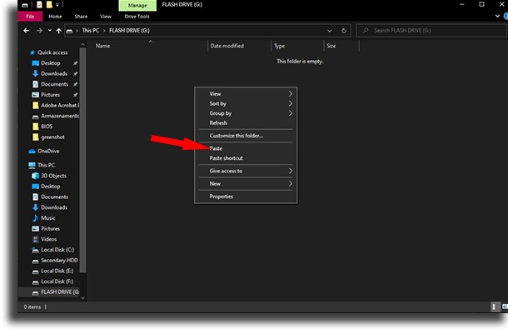The image size is (508, 329).
Task: Open the Share ribbon tab
Action: [x=81, y=16]
